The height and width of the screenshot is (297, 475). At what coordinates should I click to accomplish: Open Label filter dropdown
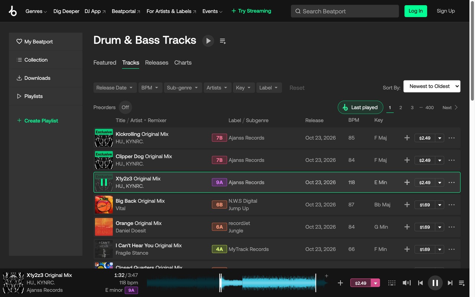pyautogui.click(x=269, y=88)
